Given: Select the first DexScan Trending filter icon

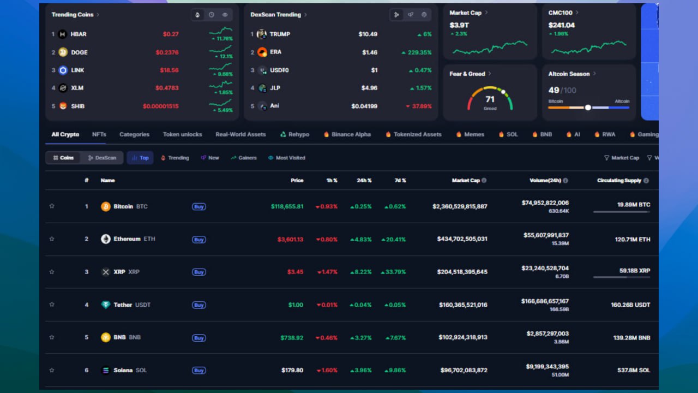Looking at the screenshot, I should (396, 15).
